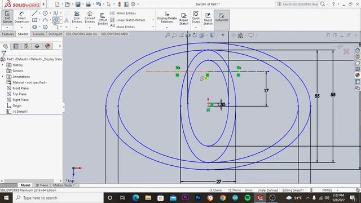Select the Spline sketch tool
The width and height of the screenshot is (361, 203).
(x=56, y=14)
